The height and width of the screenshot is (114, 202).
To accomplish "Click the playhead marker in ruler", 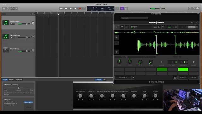I will click(x=58, y=15).
